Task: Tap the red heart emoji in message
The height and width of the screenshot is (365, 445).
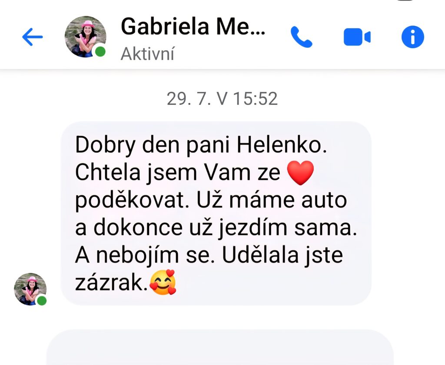Action: coord(301,173)
